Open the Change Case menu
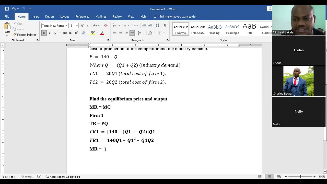 point(96,26)
